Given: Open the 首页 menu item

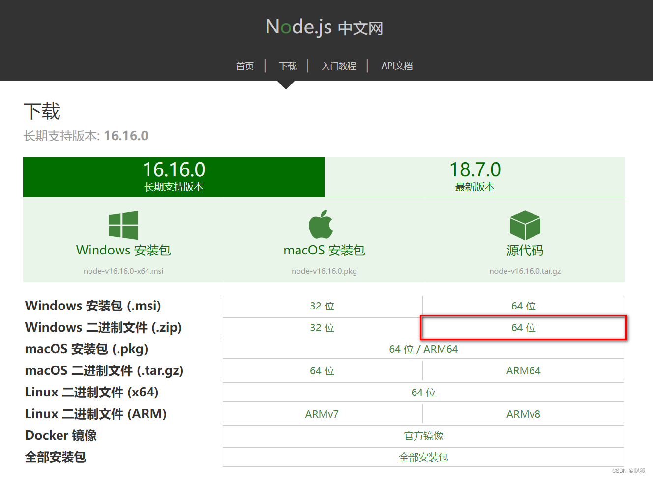Looking at the screenshot, I should click(244, 66).
